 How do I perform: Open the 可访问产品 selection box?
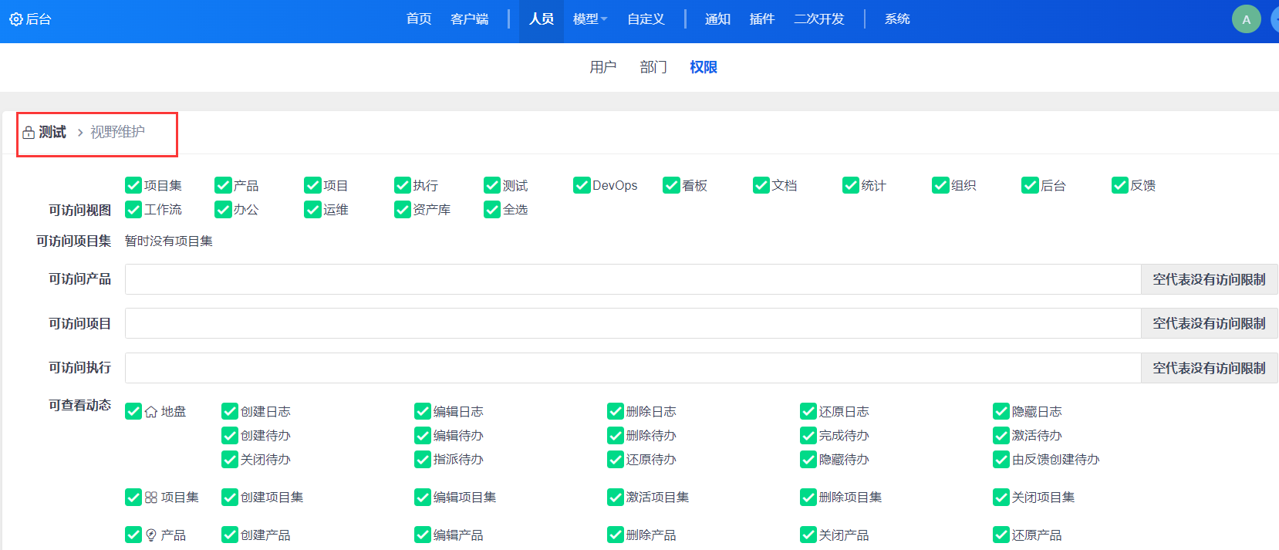pos(633,279)
